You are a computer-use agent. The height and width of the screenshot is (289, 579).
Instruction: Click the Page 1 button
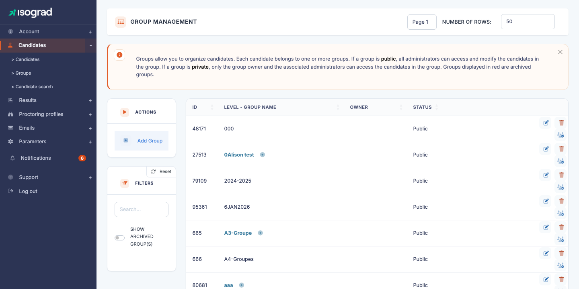tap(422, 22)
